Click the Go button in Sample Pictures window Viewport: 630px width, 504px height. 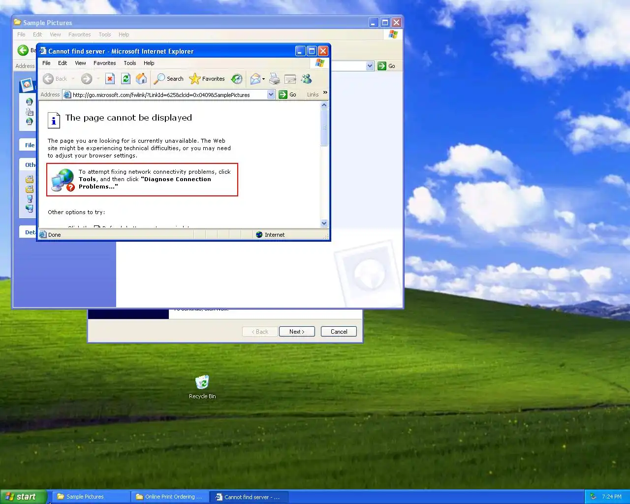387,66
